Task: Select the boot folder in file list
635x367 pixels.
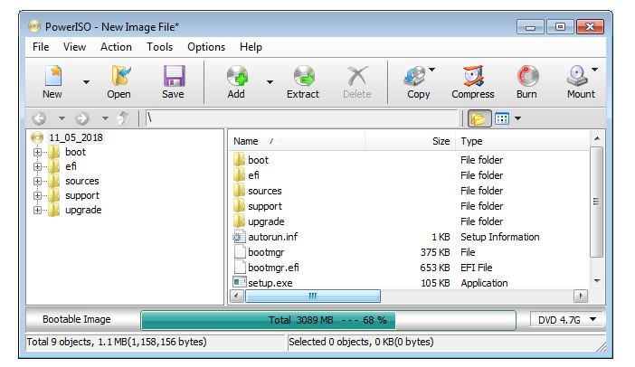Action: point(258,160)
